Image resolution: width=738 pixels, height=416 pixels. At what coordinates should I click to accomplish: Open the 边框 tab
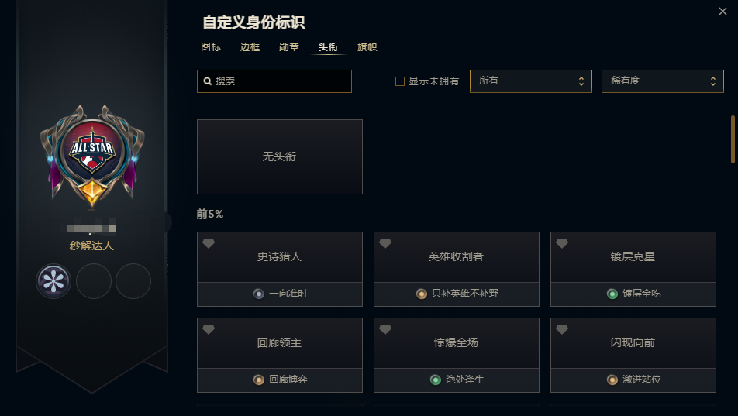pos(250,47)
